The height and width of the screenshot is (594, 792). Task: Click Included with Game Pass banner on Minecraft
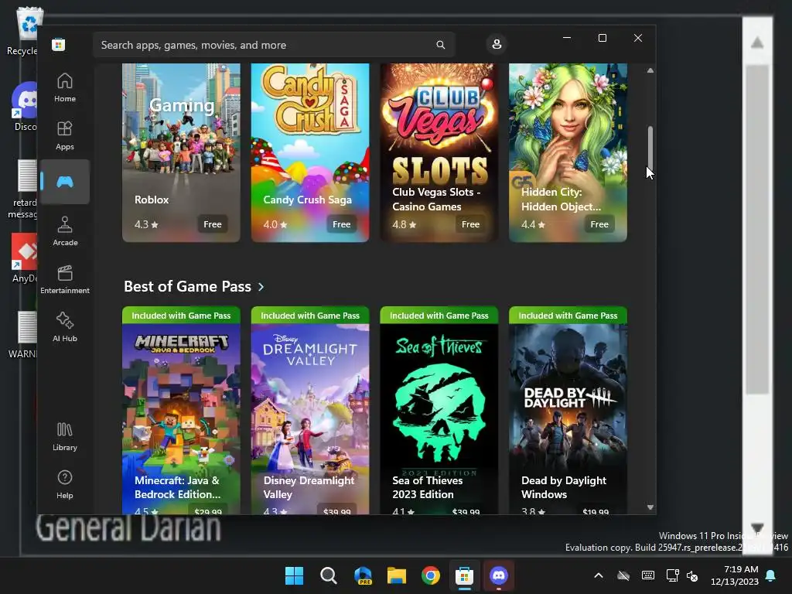[181, 316]
